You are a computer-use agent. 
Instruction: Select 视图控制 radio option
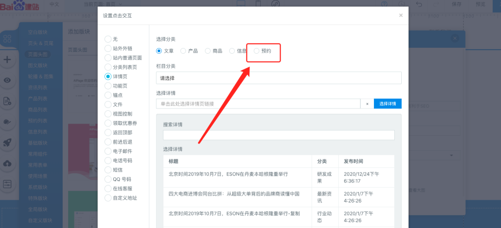[x=108, y=114]
